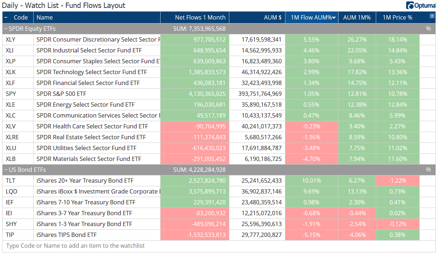Click 'iShares 20+ Year Treasury Bond ETF' name

pos(85,180)
